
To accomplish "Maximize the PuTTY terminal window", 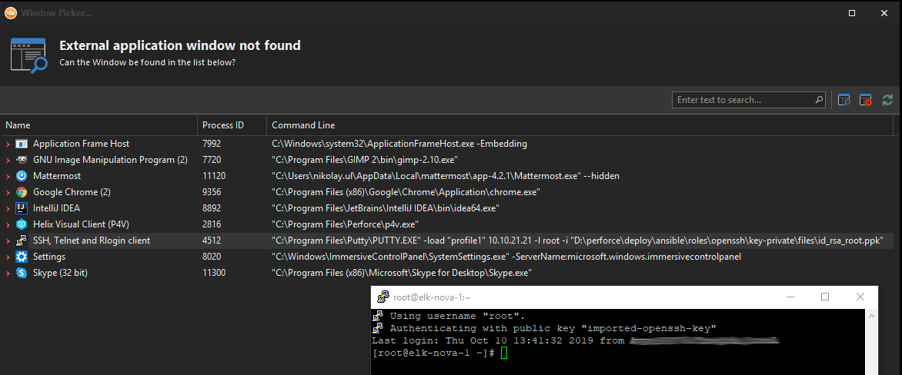I will click(825, 297).
